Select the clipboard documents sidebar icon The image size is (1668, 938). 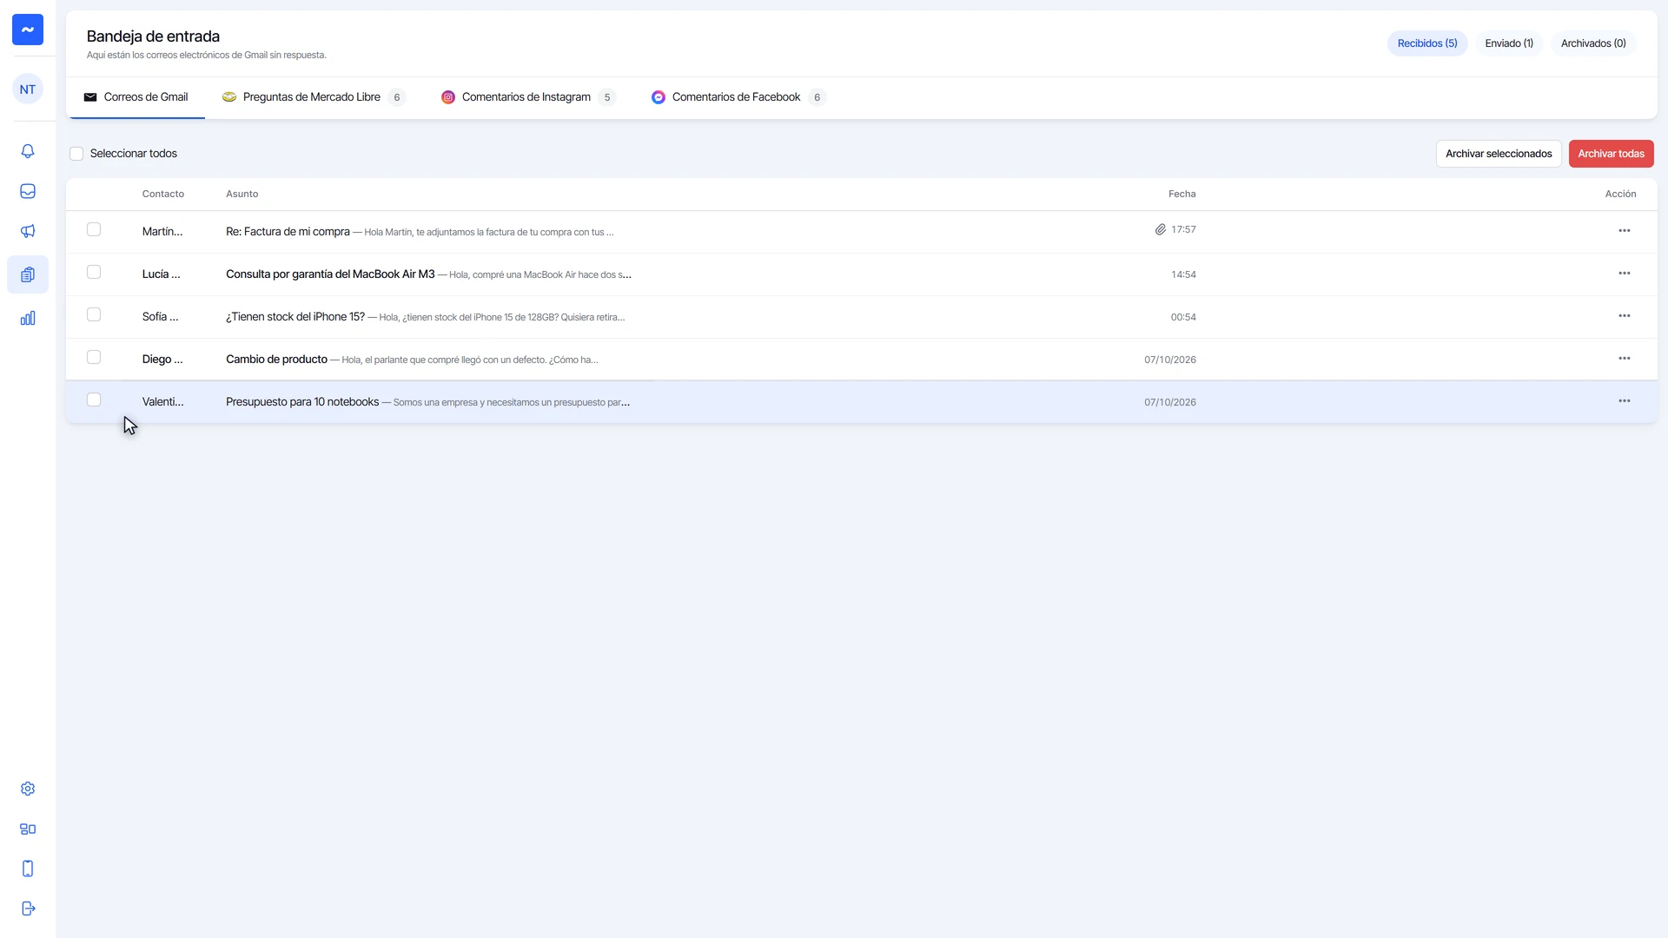pos(28,274)
